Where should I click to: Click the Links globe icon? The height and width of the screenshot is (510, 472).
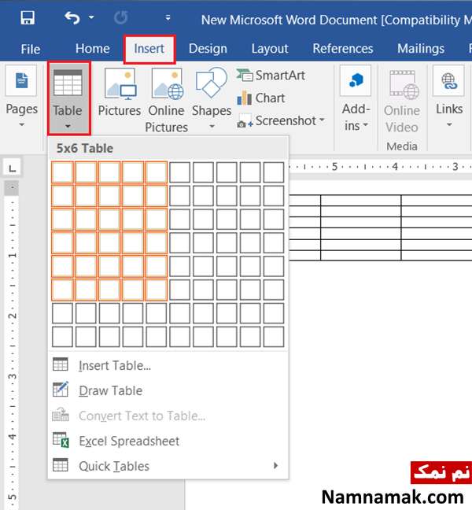448,80
